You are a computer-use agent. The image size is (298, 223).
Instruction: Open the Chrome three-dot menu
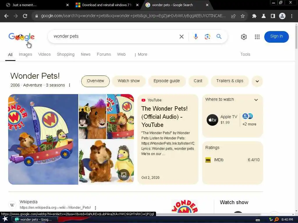tap(292, 16)
